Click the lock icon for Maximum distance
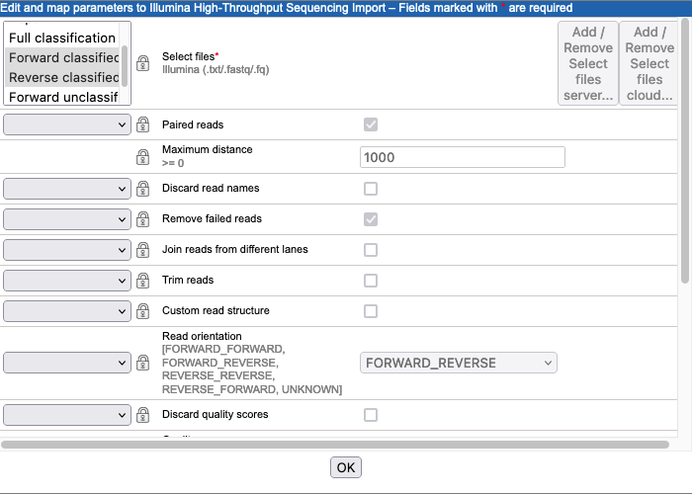The image size is (692, 494). pyautogui.click(x=143, y=157)
